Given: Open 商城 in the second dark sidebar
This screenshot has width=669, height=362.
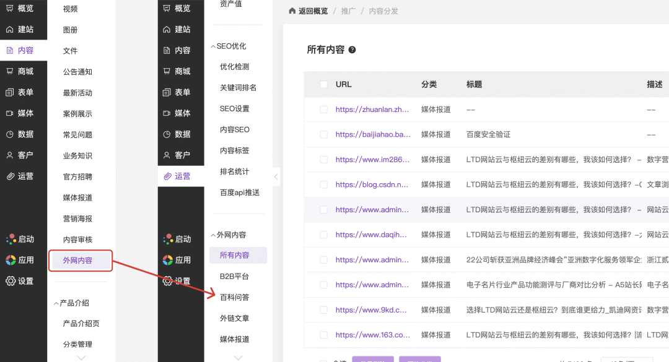Looking at the screenshot, I should (177, 71).
